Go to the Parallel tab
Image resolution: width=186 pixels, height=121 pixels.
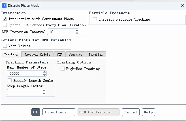click(96, 54)
